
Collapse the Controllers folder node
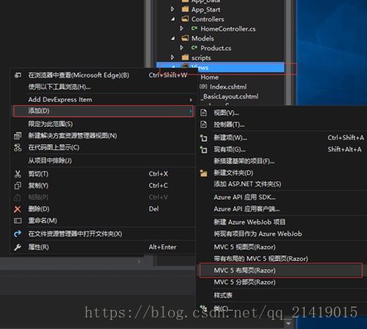tap(173, 19)
